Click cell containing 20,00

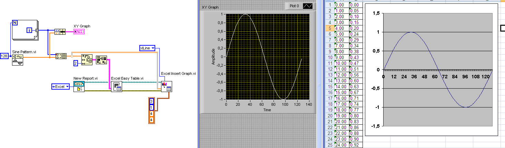[x=341, y=122]
